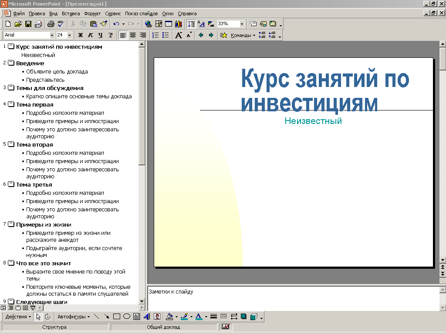Increase font size with large A icon
Screen dimensions: 446x334
pos(179,35)
